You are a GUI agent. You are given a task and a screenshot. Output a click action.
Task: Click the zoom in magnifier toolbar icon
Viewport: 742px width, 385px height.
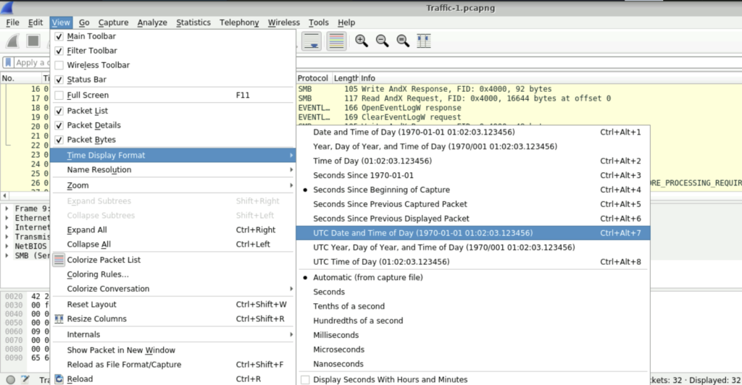point(361,41)
